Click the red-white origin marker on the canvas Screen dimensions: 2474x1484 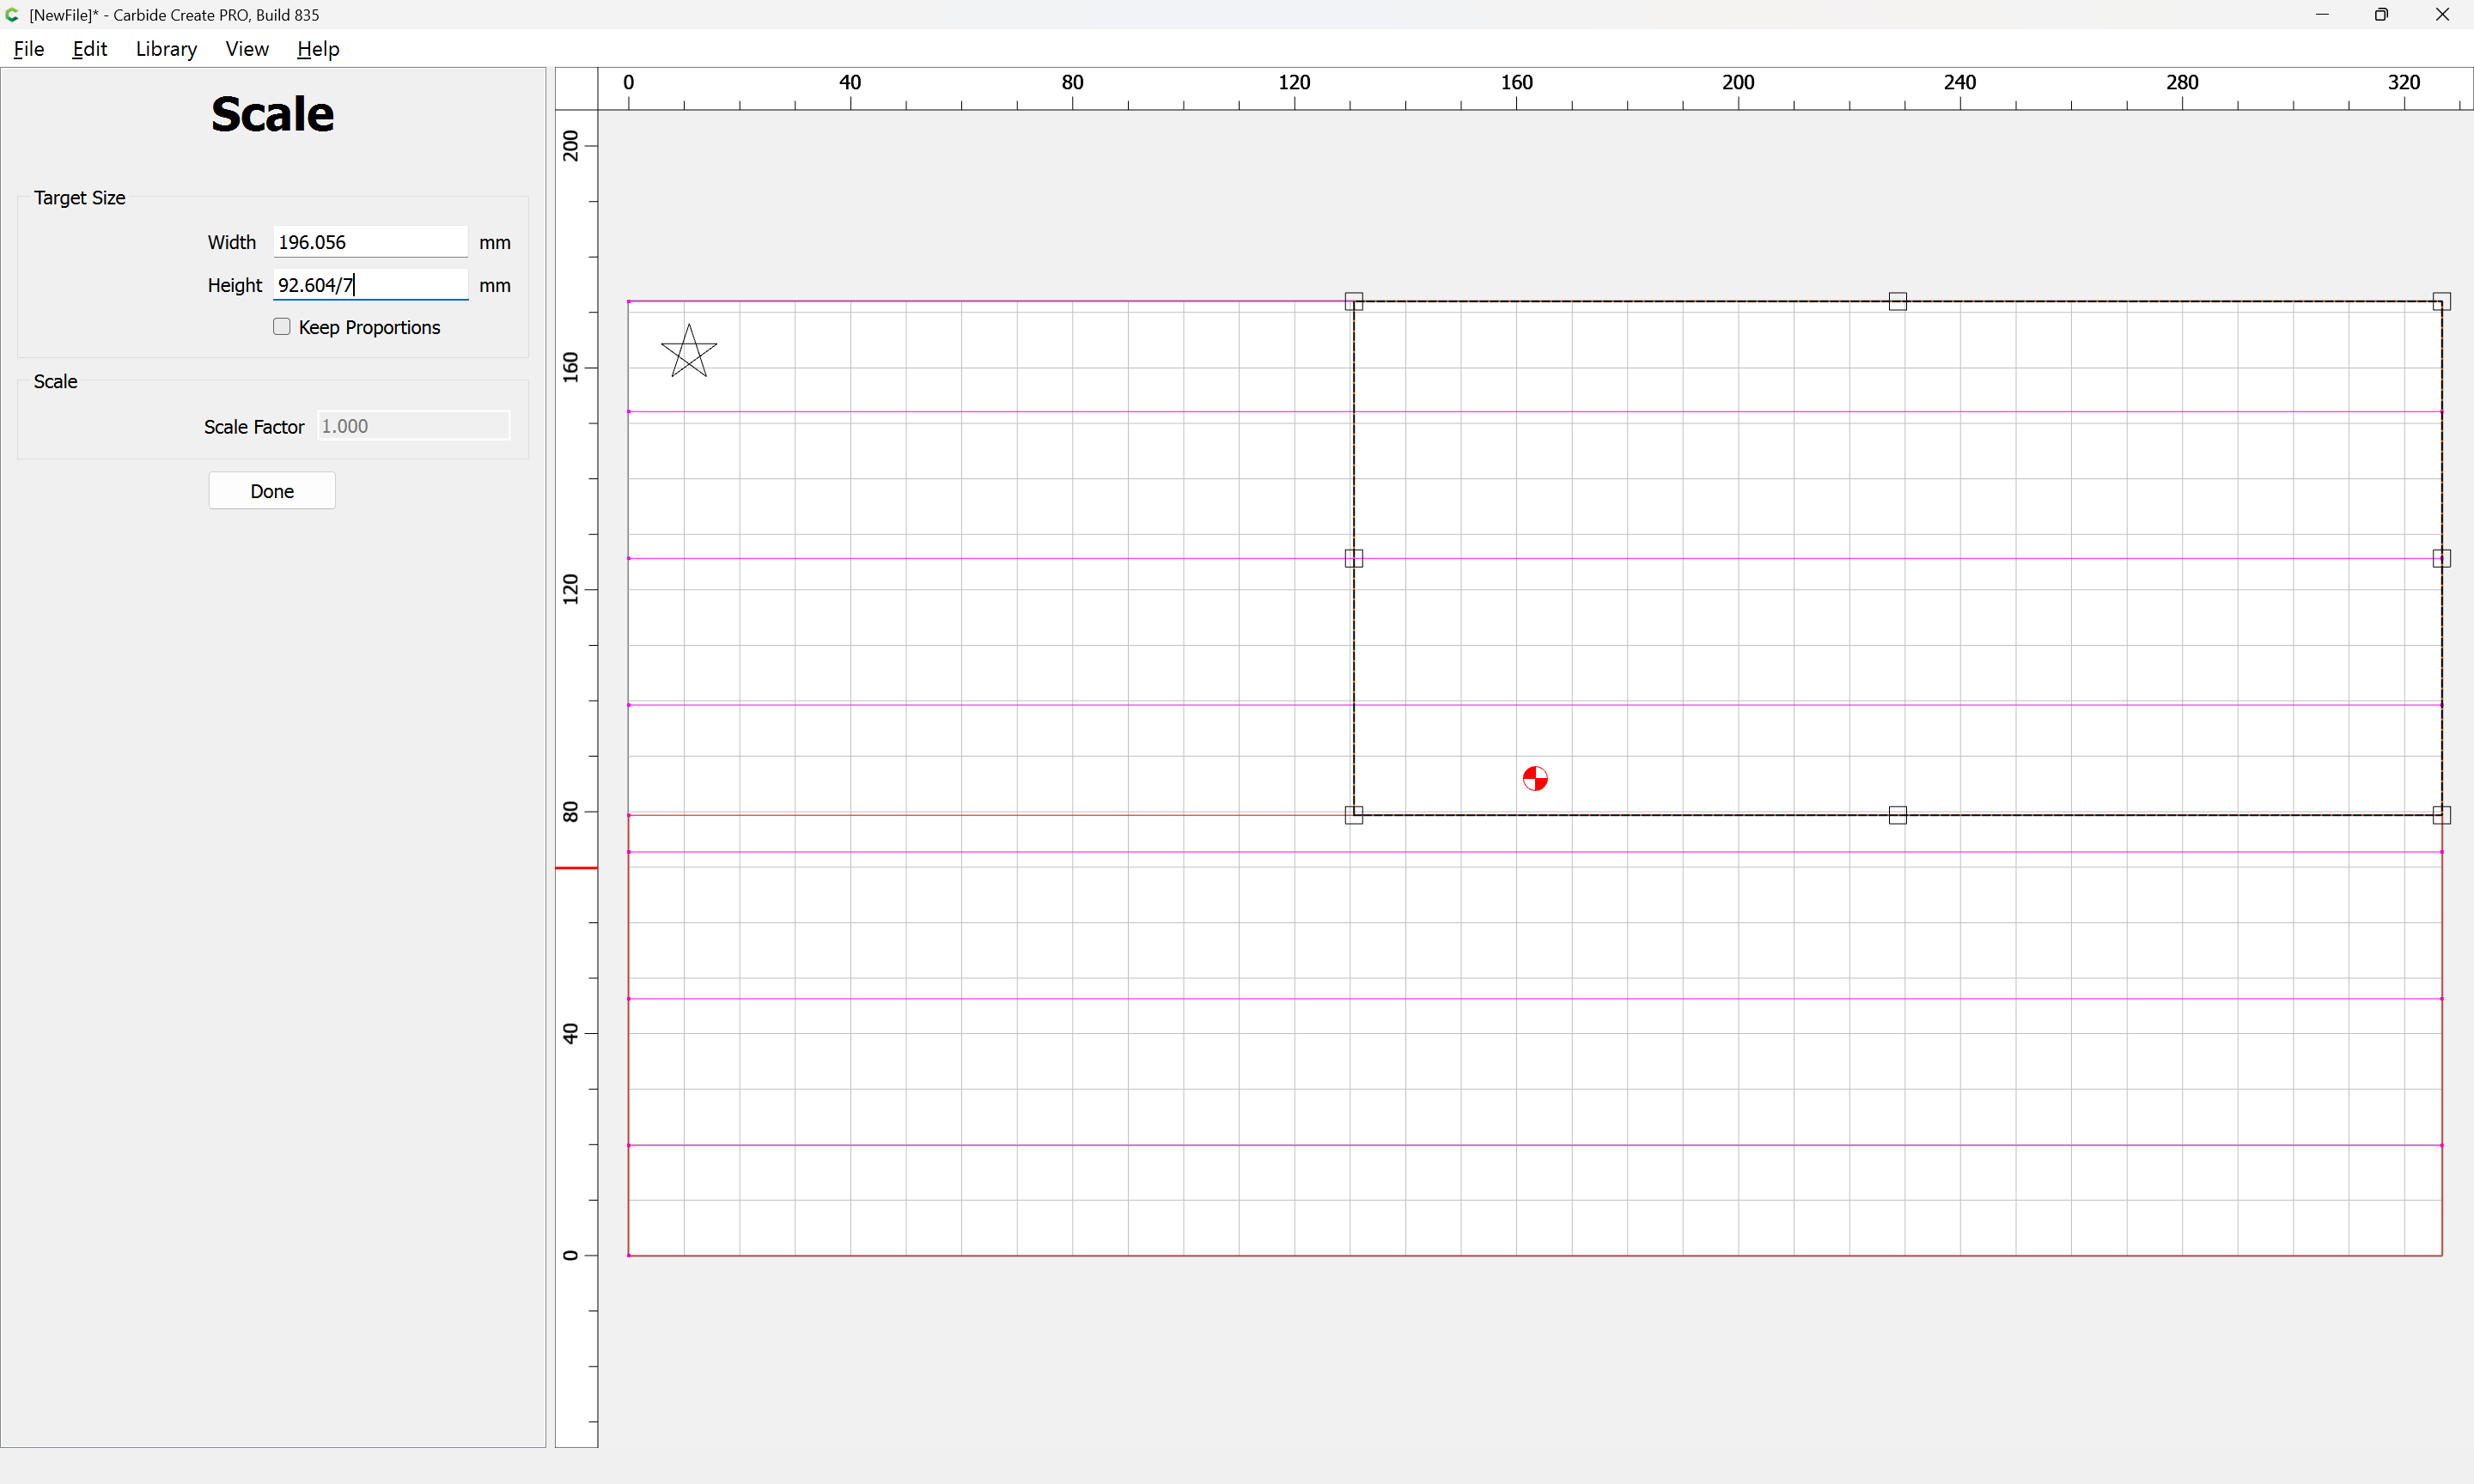click(1534, 778)
